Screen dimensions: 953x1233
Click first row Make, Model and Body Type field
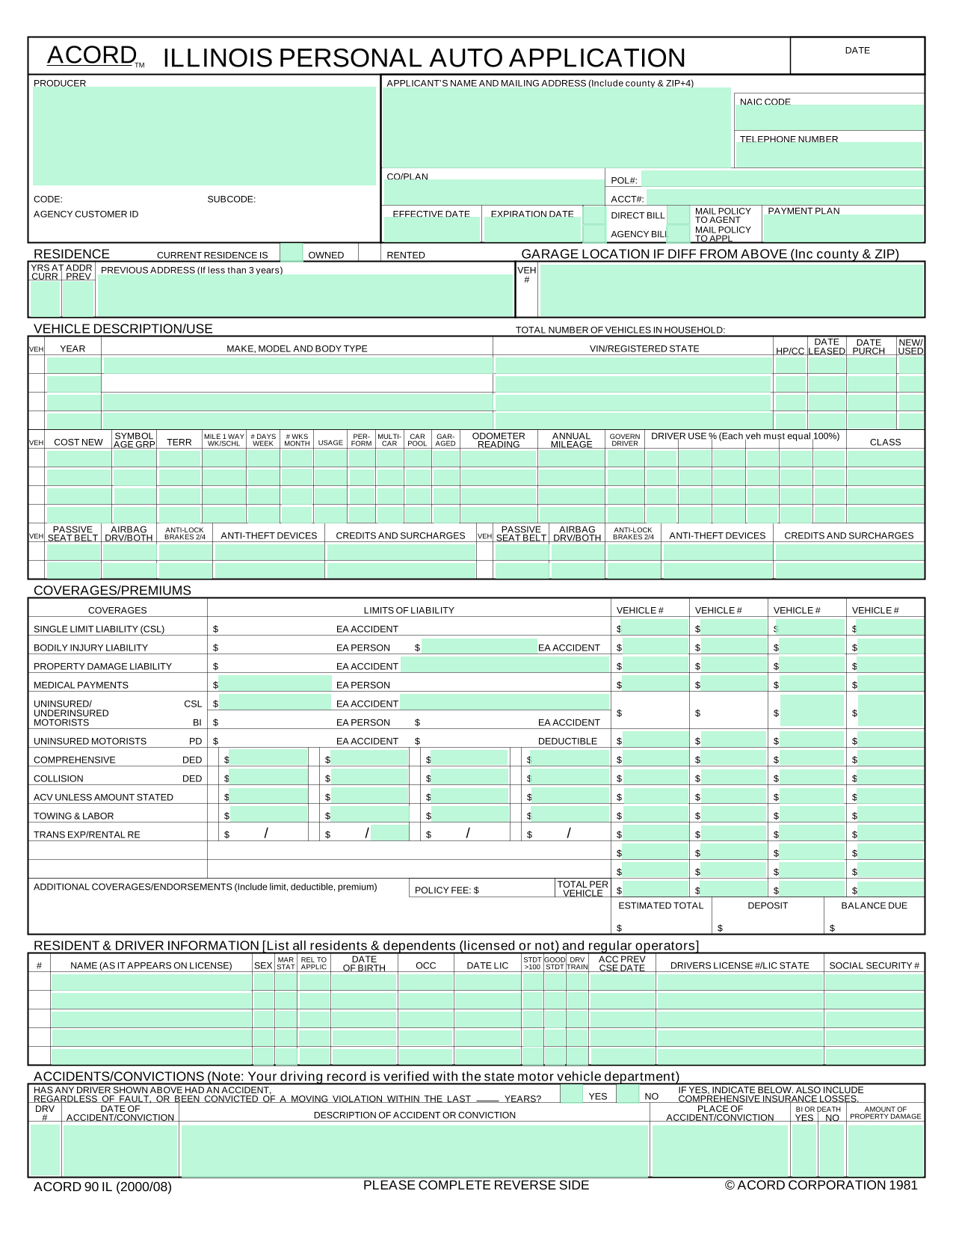[297, 365]
